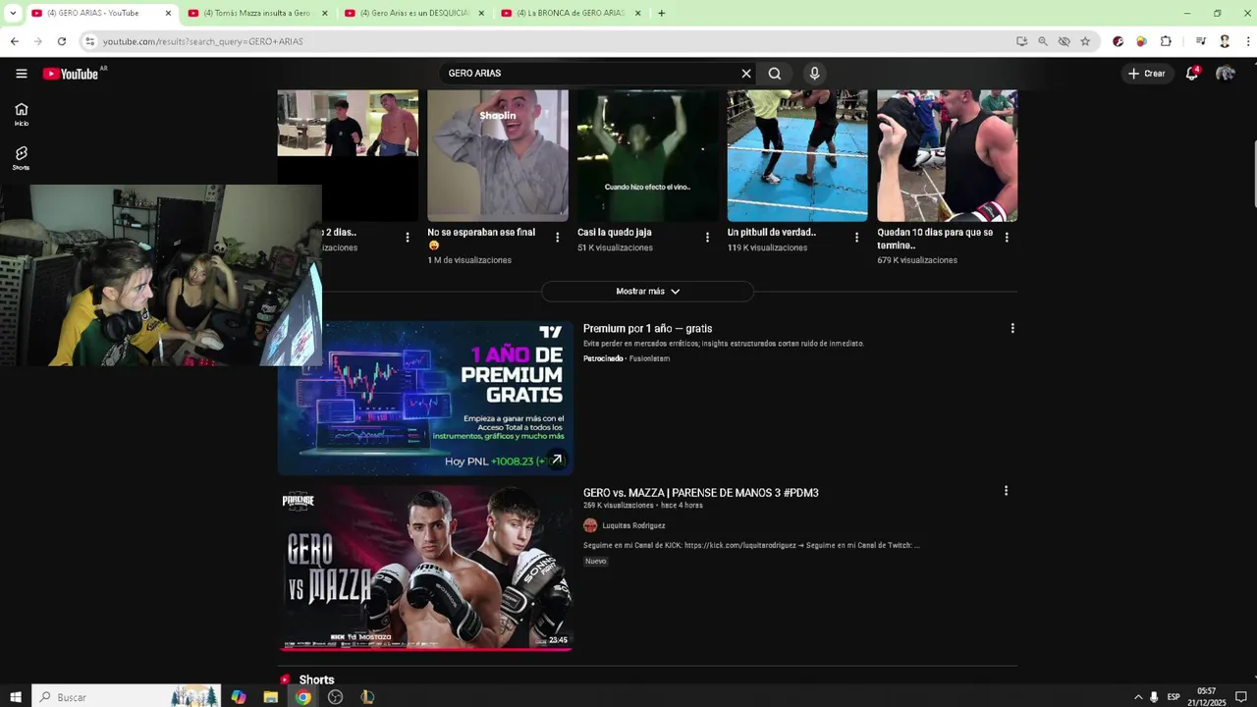
Task: Click the Crear button
Action: tap(1147, 74)
